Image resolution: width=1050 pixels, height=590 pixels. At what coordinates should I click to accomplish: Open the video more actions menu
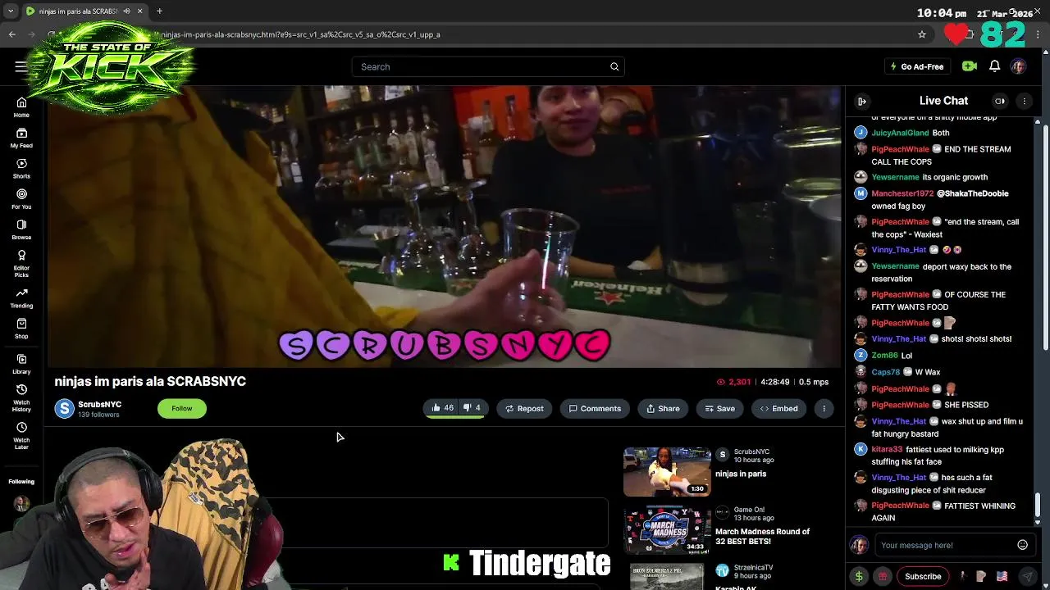[x=824, y=408]
